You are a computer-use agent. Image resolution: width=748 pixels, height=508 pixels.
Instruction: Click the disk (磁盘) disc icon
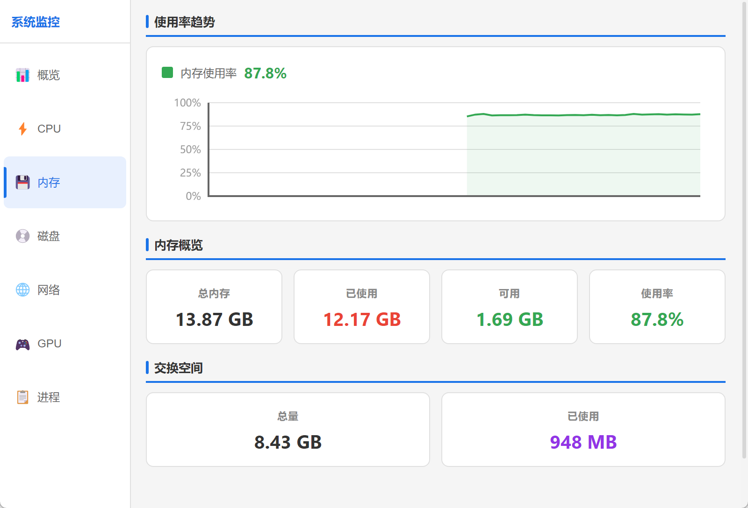(22, 236)
